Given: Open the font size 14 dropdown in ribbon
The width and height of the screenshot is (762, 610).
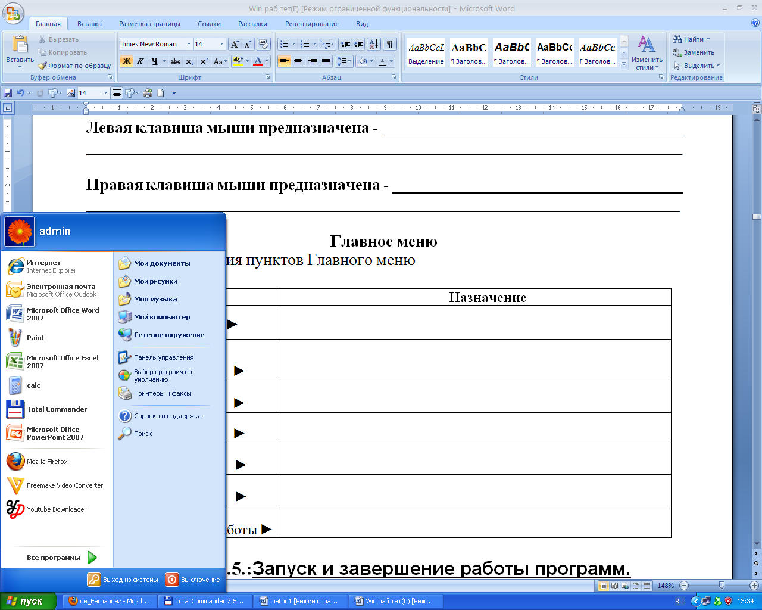Looking at the screenshot, I should coord(222,44).
